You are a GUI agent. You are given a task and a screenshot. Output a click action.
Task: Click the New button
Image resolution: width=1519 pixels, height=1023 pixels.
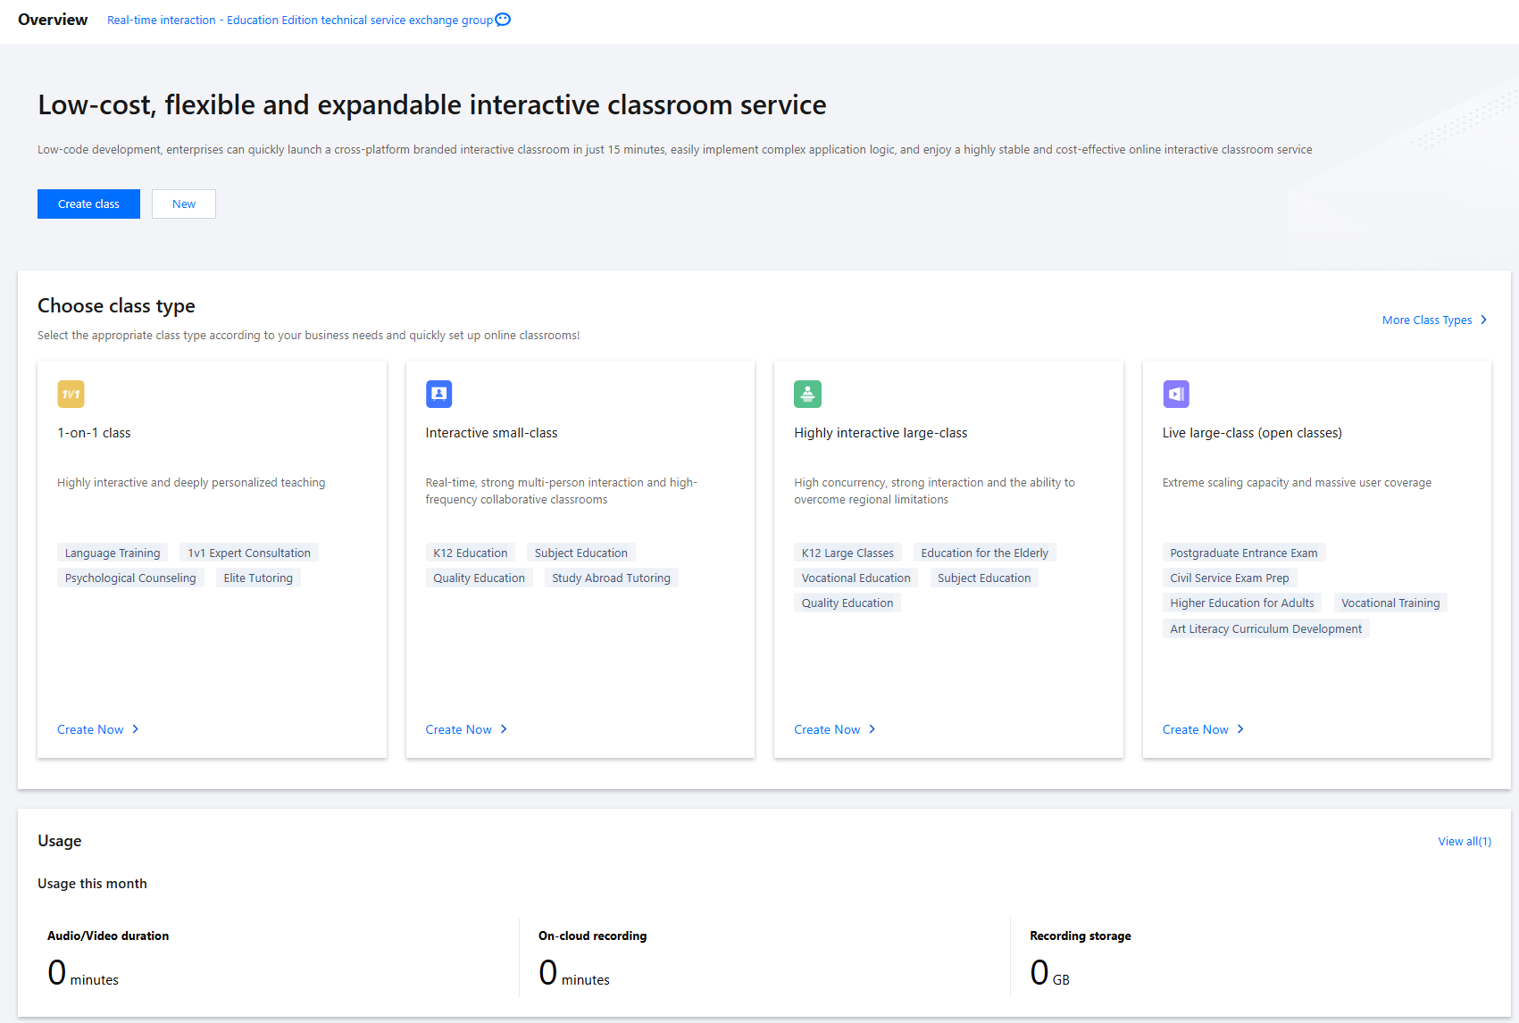[x=183, y=204]
